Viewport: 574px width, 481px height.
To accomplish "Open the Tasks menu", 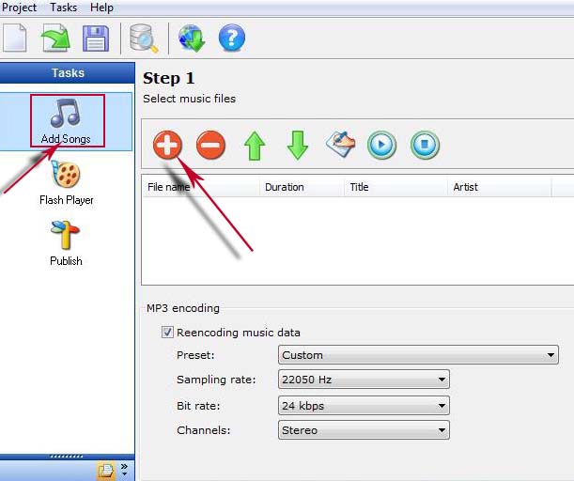I will tap(63, 8).
